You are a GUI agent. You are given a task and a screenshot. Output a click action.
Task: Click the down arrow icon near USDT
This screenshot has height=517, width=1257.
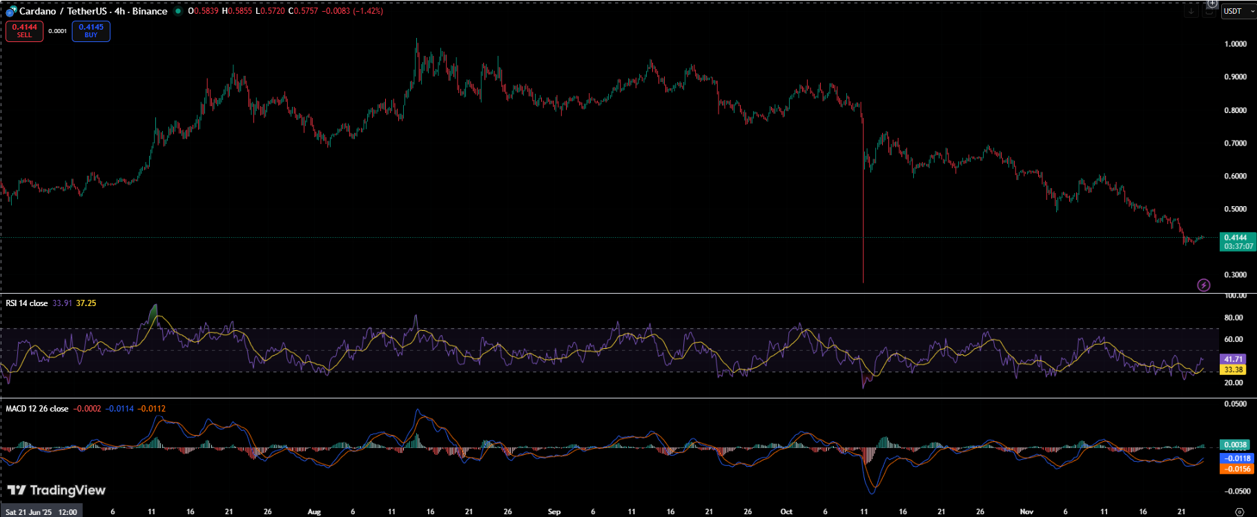click(x=1191, y=11)
